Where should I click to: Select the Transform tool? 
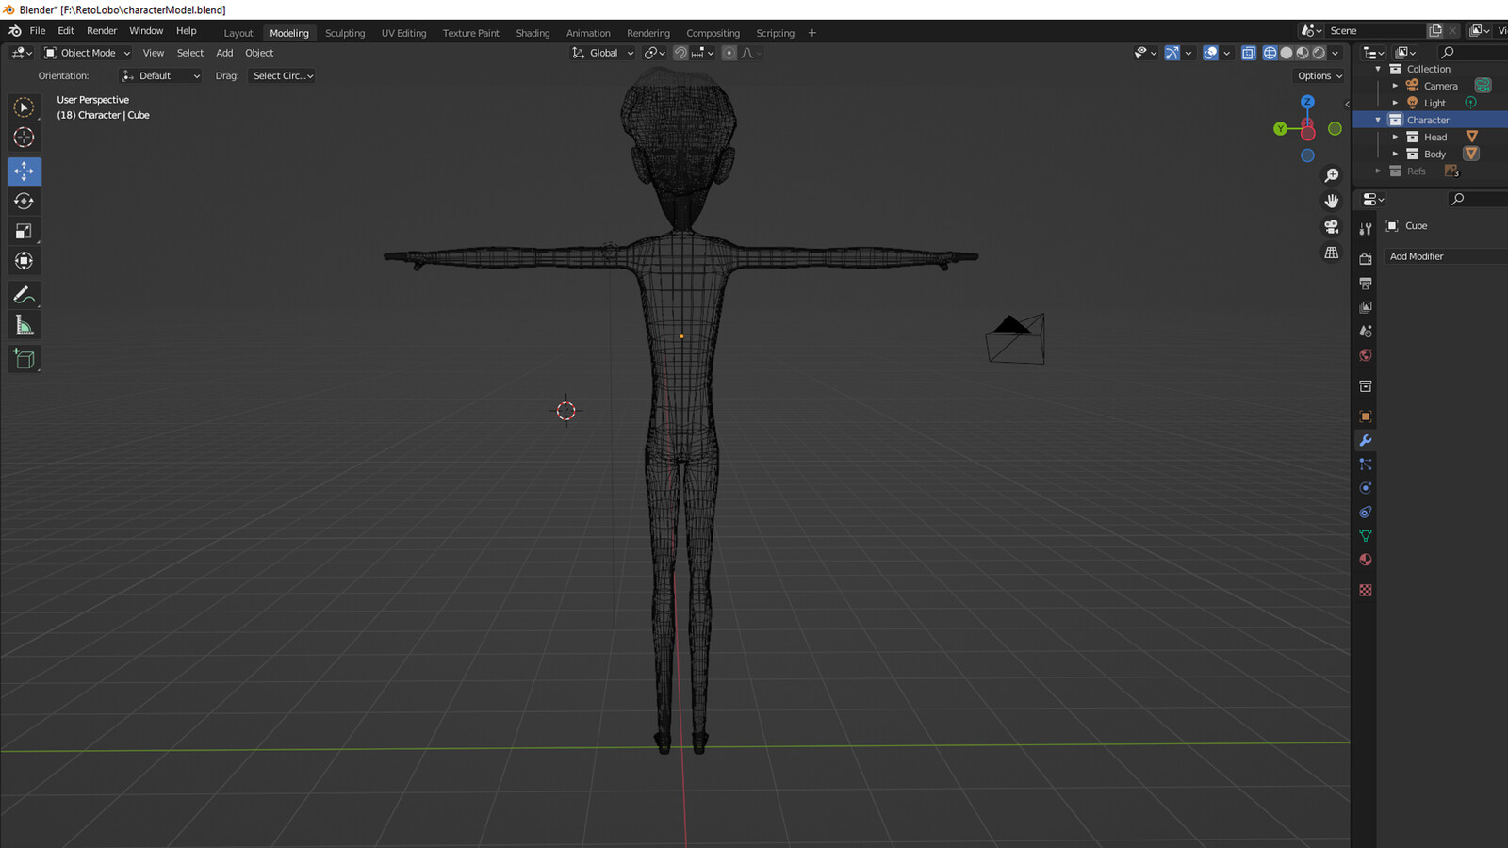25,261
